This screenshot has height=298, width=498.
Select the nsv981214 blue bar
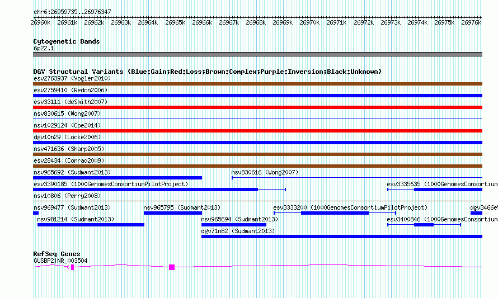click(x=91, y=225)
